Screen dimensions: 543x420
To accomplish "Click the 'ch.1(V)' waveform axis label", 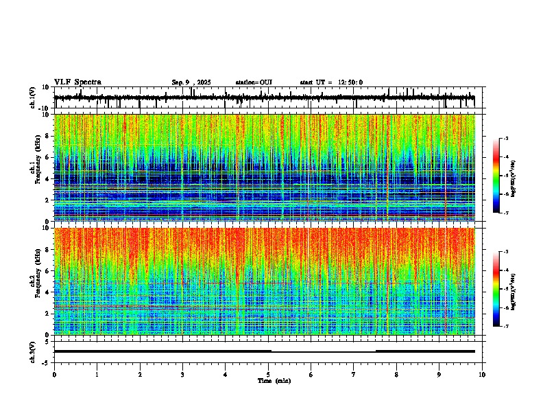I will pos(33,97).
